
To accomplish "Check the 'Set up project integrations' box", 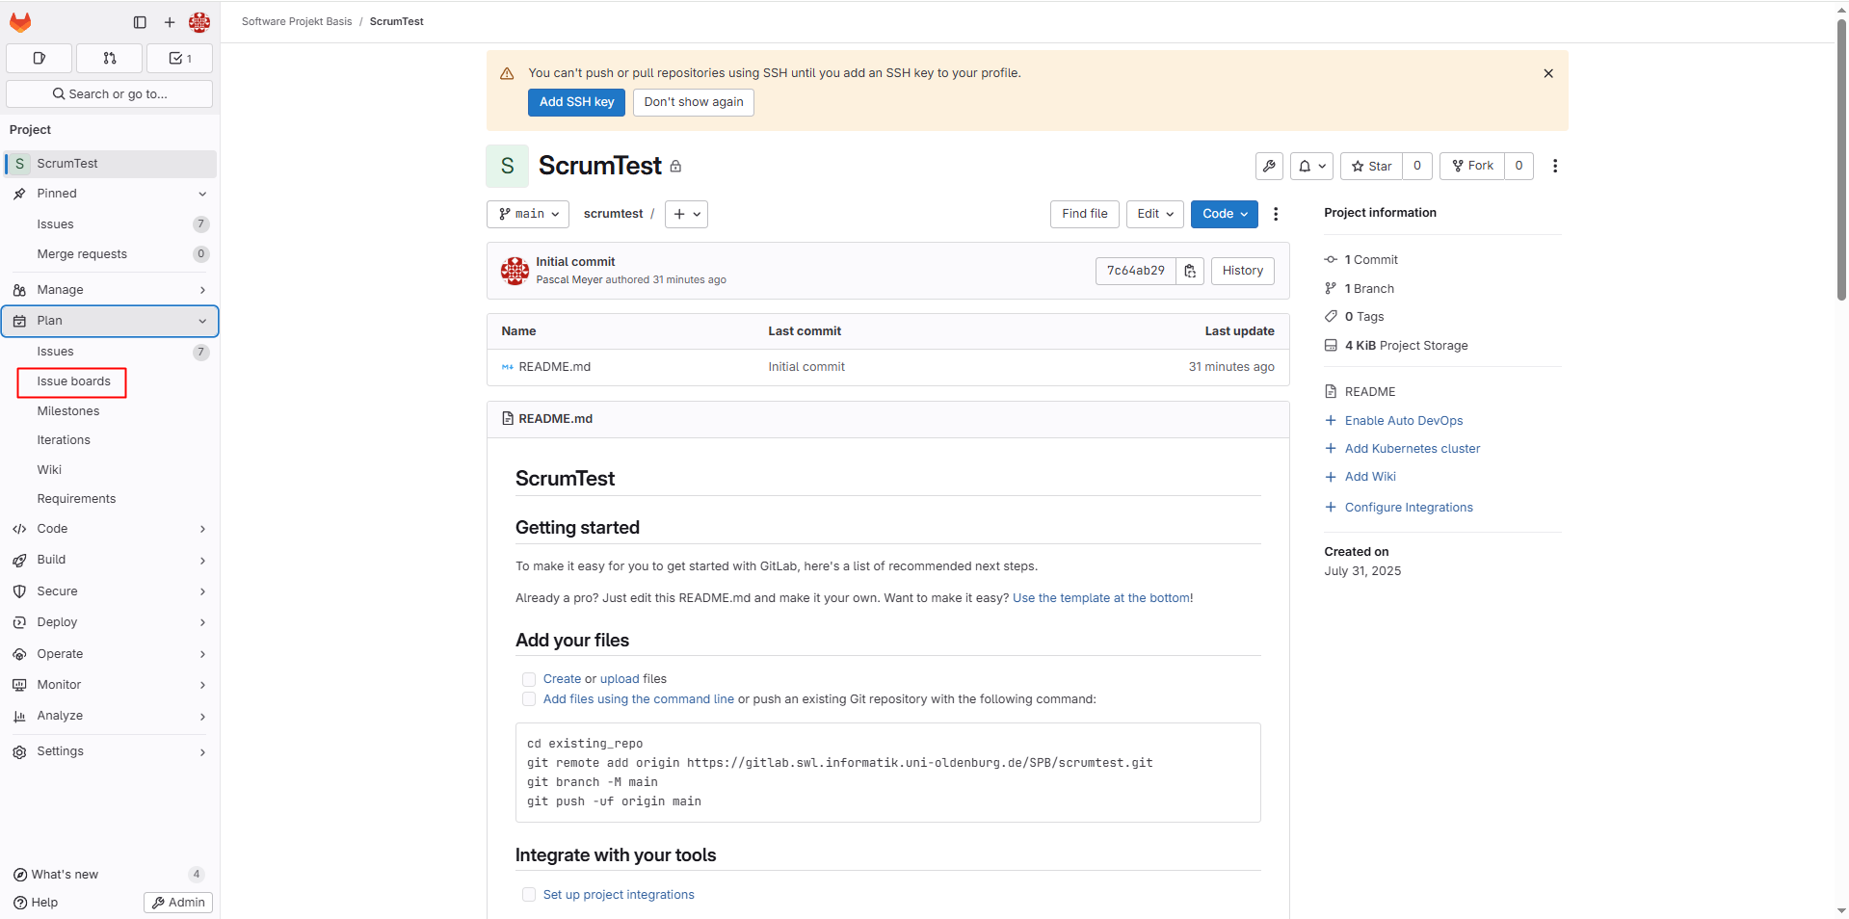I will (529, 895).
